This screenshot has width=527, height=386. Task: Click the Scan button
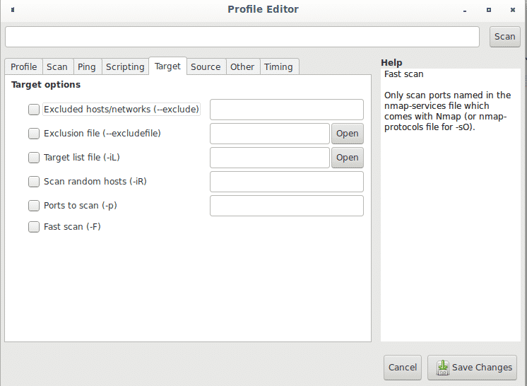(x=505, y=37)
